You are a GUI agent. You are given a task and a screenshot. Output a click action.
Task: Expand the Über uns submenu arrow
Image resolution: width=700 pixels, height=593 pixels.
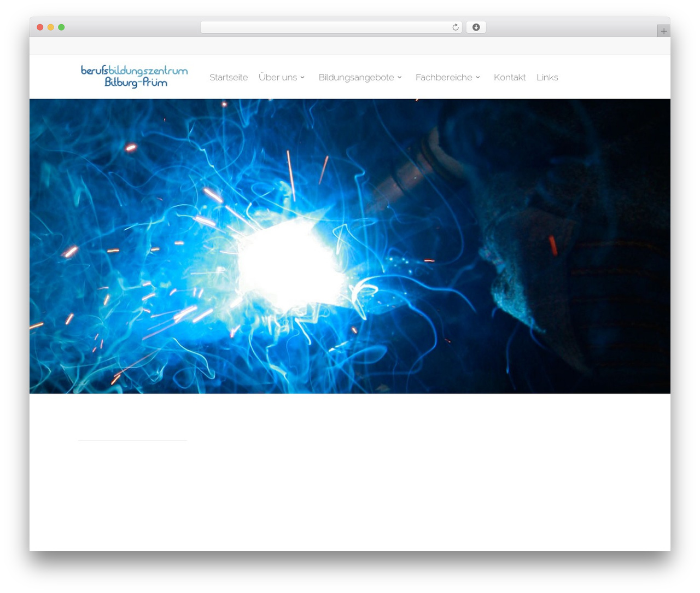[302, 78]
